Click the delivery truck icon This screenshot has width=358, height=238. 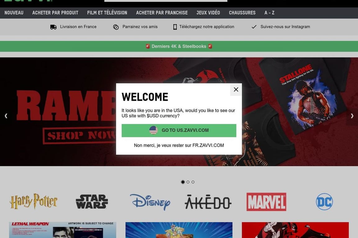(x=53, y=27)
